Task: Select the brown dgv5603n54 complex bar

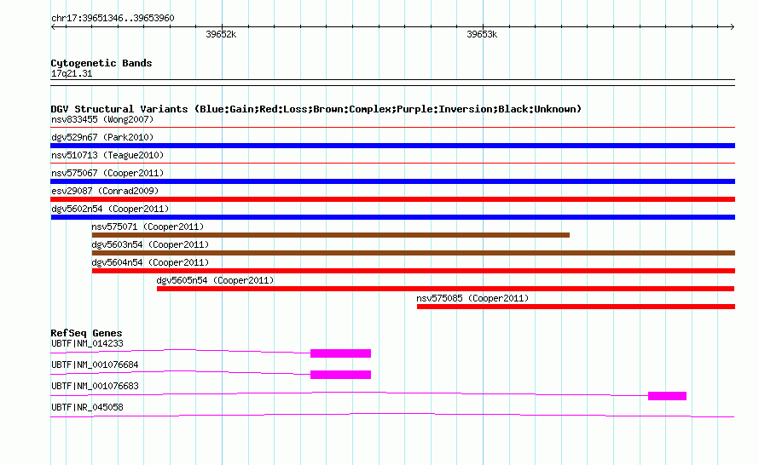Action: 414,253
